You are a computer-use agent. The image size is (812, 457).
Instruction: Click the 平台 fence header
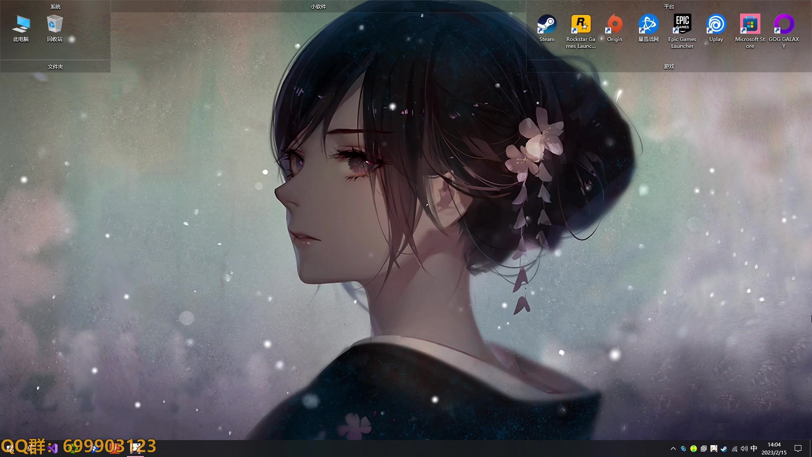pyautogui.click(x=669, y=6)
